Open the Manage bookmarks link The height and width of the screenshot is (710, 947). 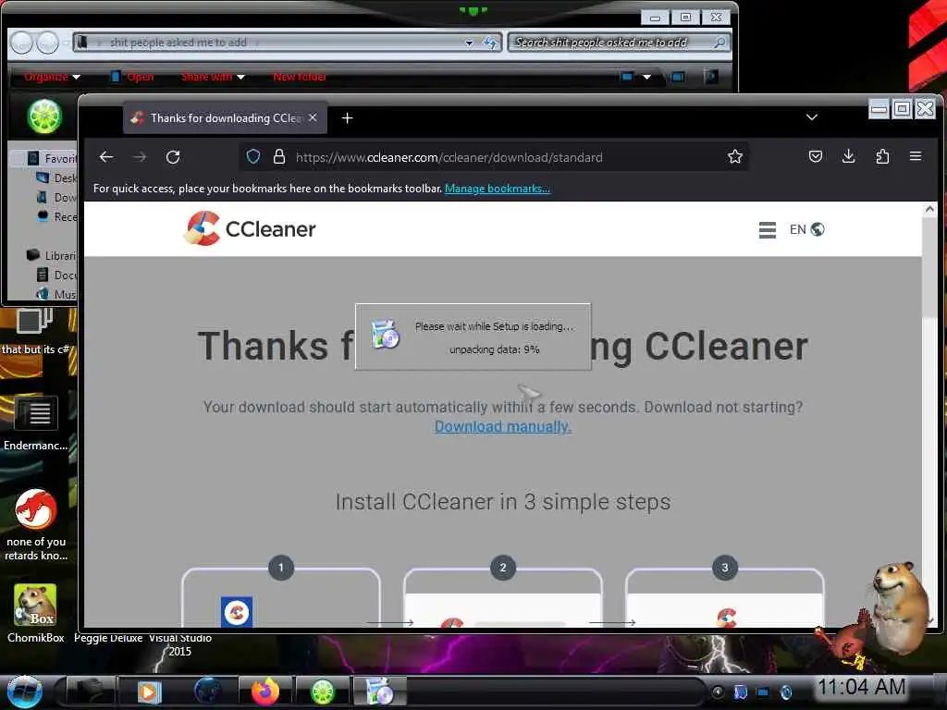pyautogui.click(x=497, y=189)
